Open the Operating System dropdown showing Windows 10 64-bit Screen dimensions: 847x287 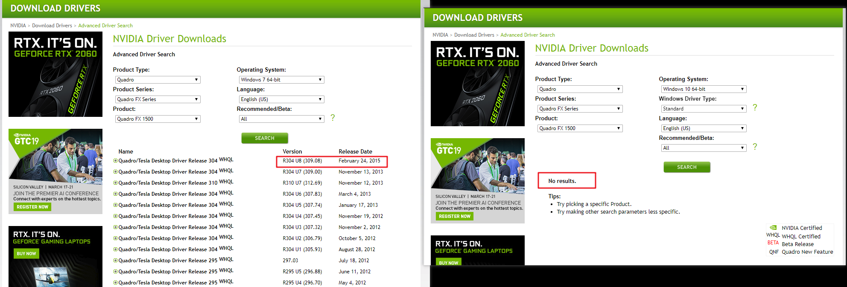coord(704,89)
